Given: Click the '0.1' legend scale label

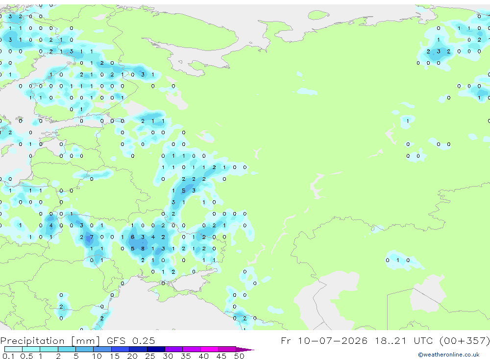Looking at the screenshot, I should click(8, 356).
